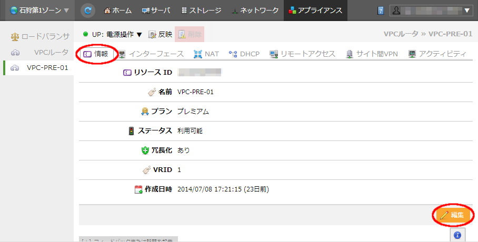Click the blue info icon at bottom right
The height and width of the screenshot is (242, 478).
click(457, 235)
